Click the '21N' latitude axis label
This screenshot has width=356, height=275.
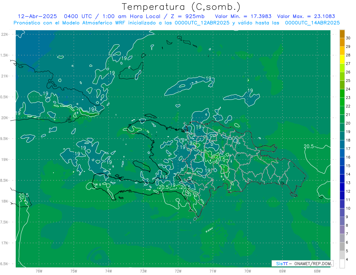click(x=4, y=76)
